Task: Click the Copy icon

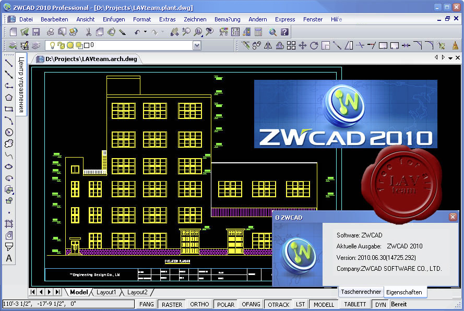Action: tap(100, 32)
